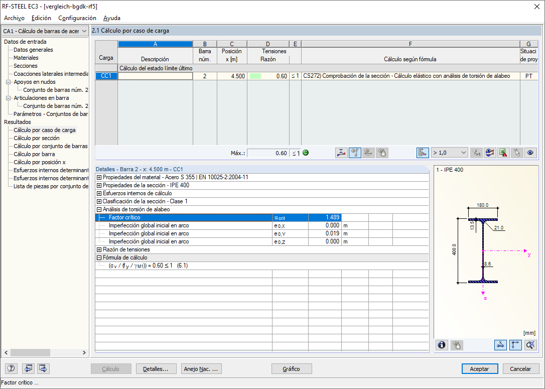This screenshot has height=389, width=545.
Task: Click the CS272 formula description cell
Action: click(411, 76)
